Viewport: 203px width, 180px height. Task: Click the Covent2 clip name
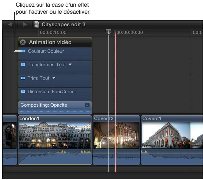pyautogui.click(x=104, y=119)
